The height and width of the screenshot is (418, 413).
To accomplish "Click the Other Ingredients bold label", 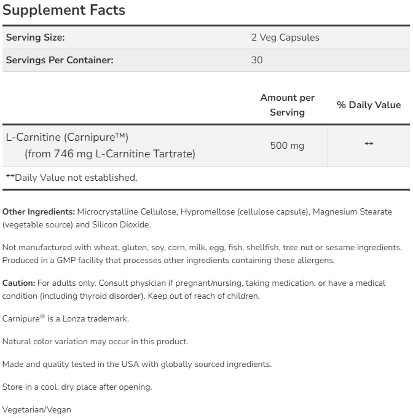I will point(39,212).
